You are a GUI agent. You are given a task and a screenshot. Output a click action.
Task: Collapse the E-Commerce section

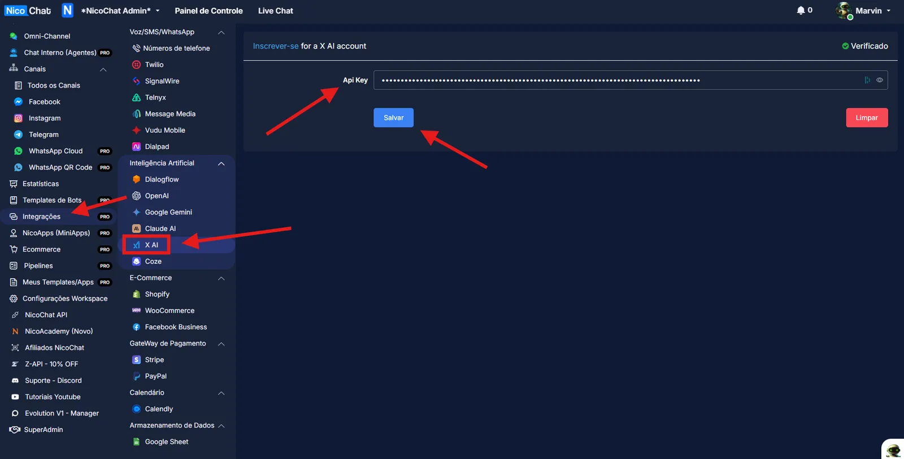221,279
